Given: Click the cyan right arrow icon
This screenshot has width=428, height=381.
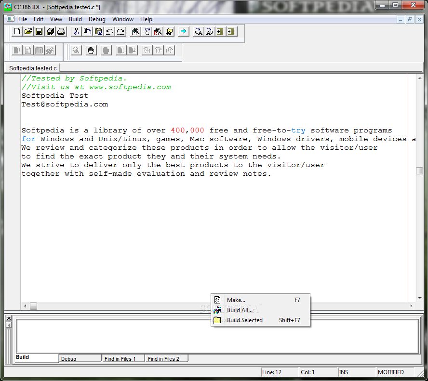Looking at the screenshot, I should pos(184,32).
